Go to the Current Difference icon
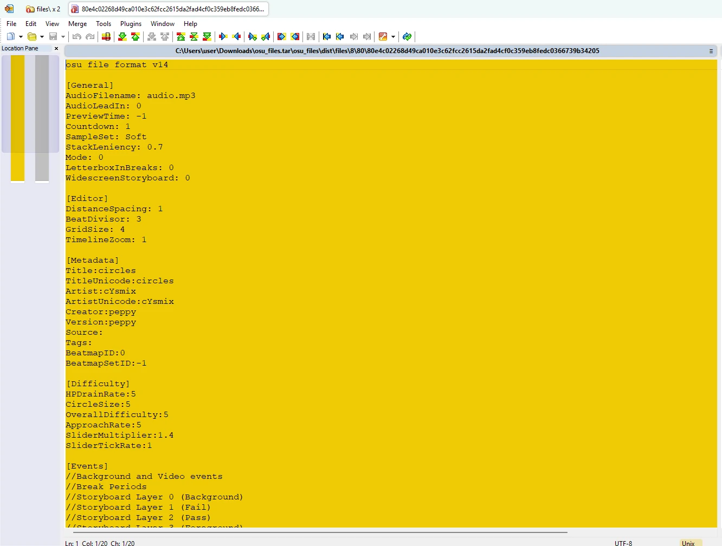 194,36
